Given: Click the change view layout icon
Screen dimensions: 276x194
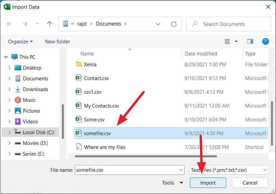Looking at the screenshot, I should click(228, 41).
